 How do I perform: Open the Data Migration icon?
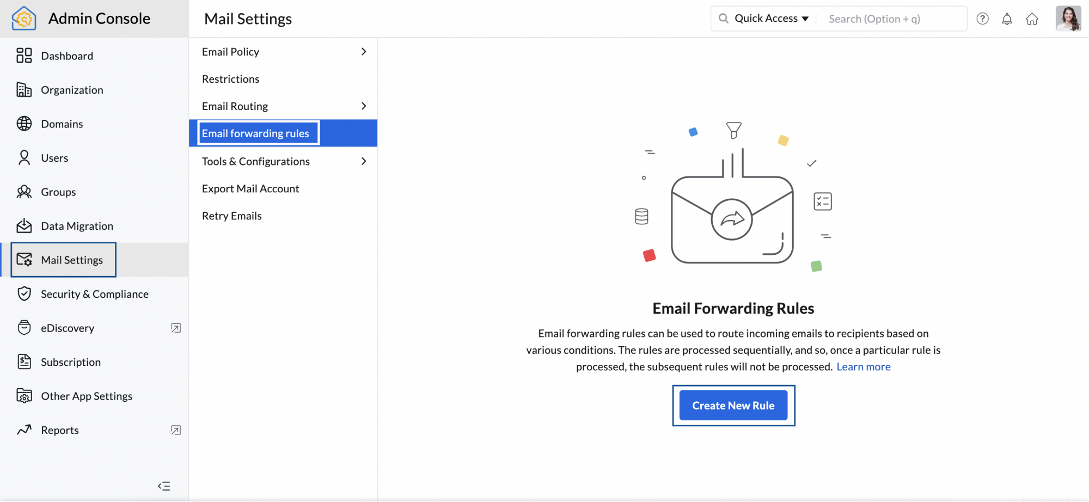[25, 225]
